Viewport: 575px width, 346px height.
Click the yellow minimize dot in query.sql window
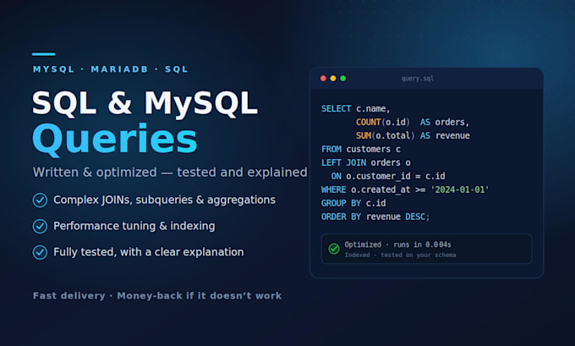point(333,78)
